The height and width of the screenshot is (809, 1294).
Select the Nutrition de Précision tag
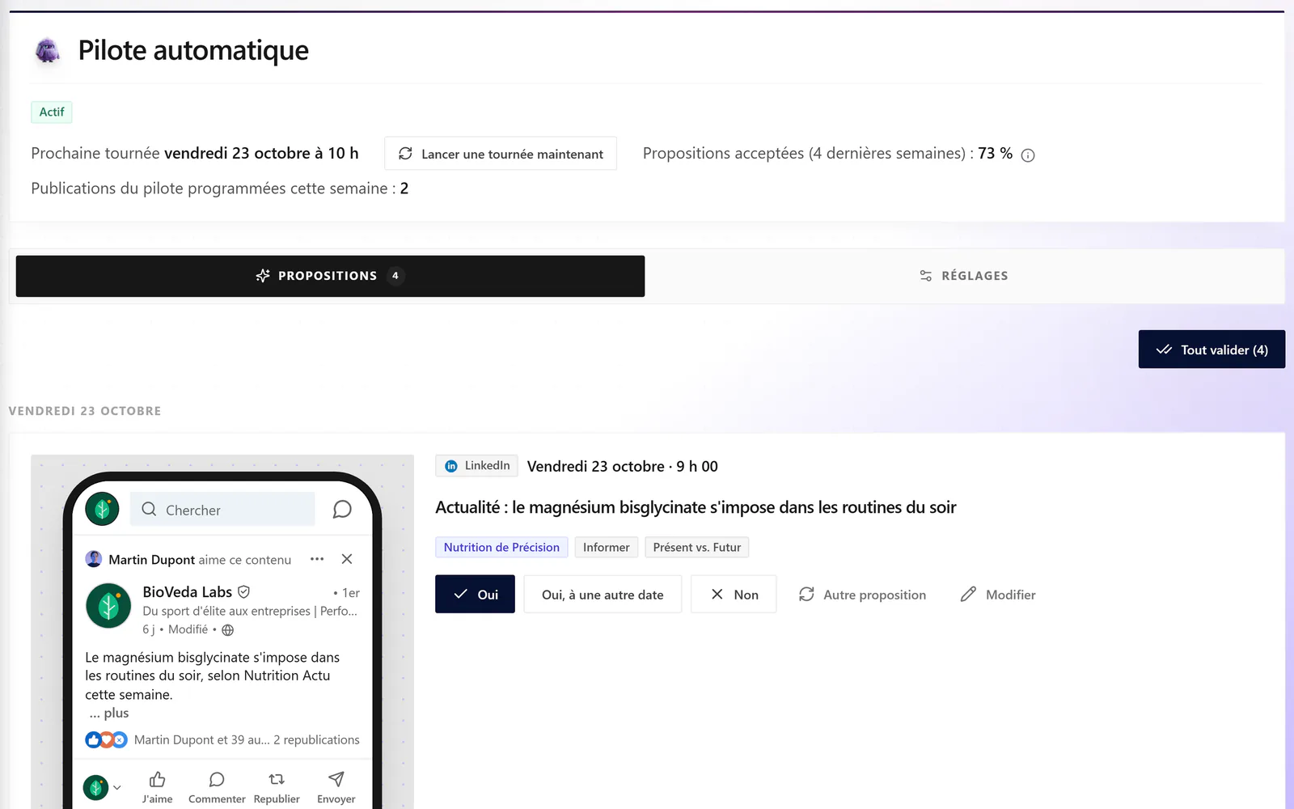click(501, 548)
